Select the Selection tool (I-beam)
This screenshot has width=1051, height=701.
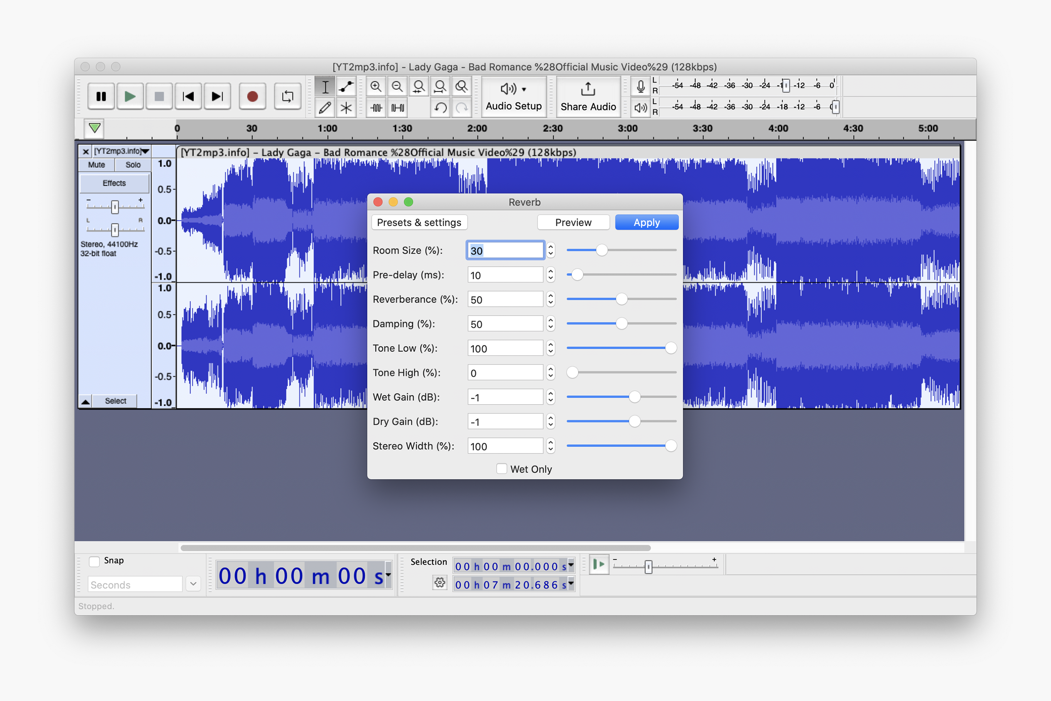click(x=325, y=87)
